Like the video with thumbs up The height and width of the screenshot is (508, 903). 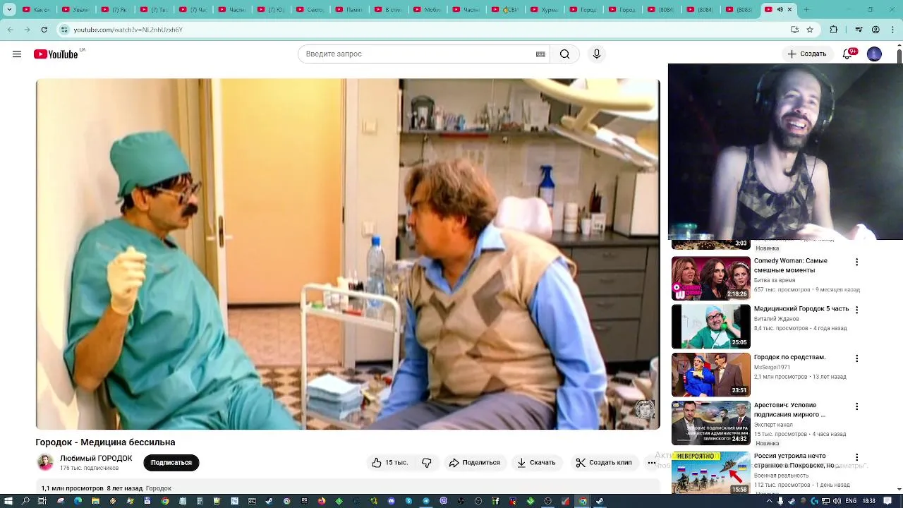[390, 463]
